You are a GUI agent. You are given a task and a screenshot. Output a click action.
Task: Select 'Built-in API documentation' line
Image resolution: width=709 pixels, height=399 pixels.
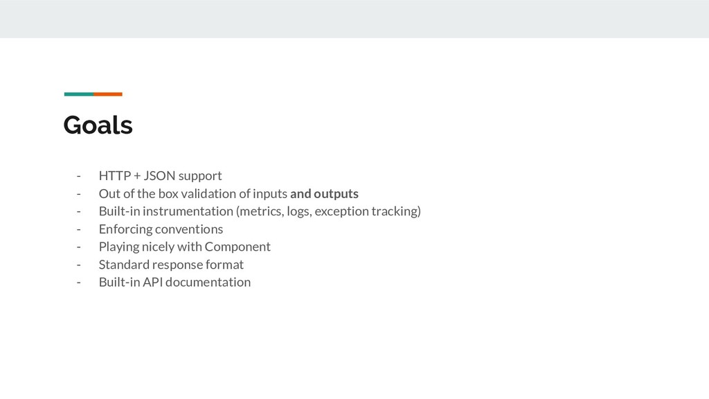(x=174, y=282)
